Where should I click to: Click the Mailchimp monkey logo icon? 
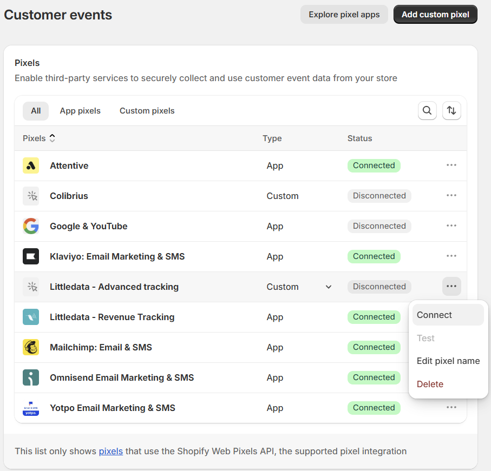pos(31,347)
